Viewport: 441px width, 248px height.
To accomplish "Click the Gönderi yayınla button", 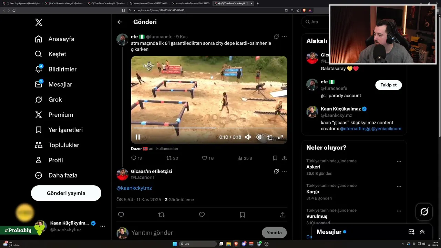I will [66, 193].
